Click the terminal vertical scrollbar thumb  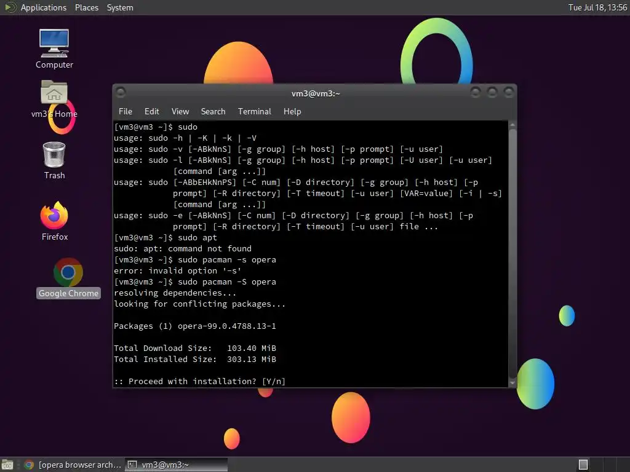click(512, 254)
